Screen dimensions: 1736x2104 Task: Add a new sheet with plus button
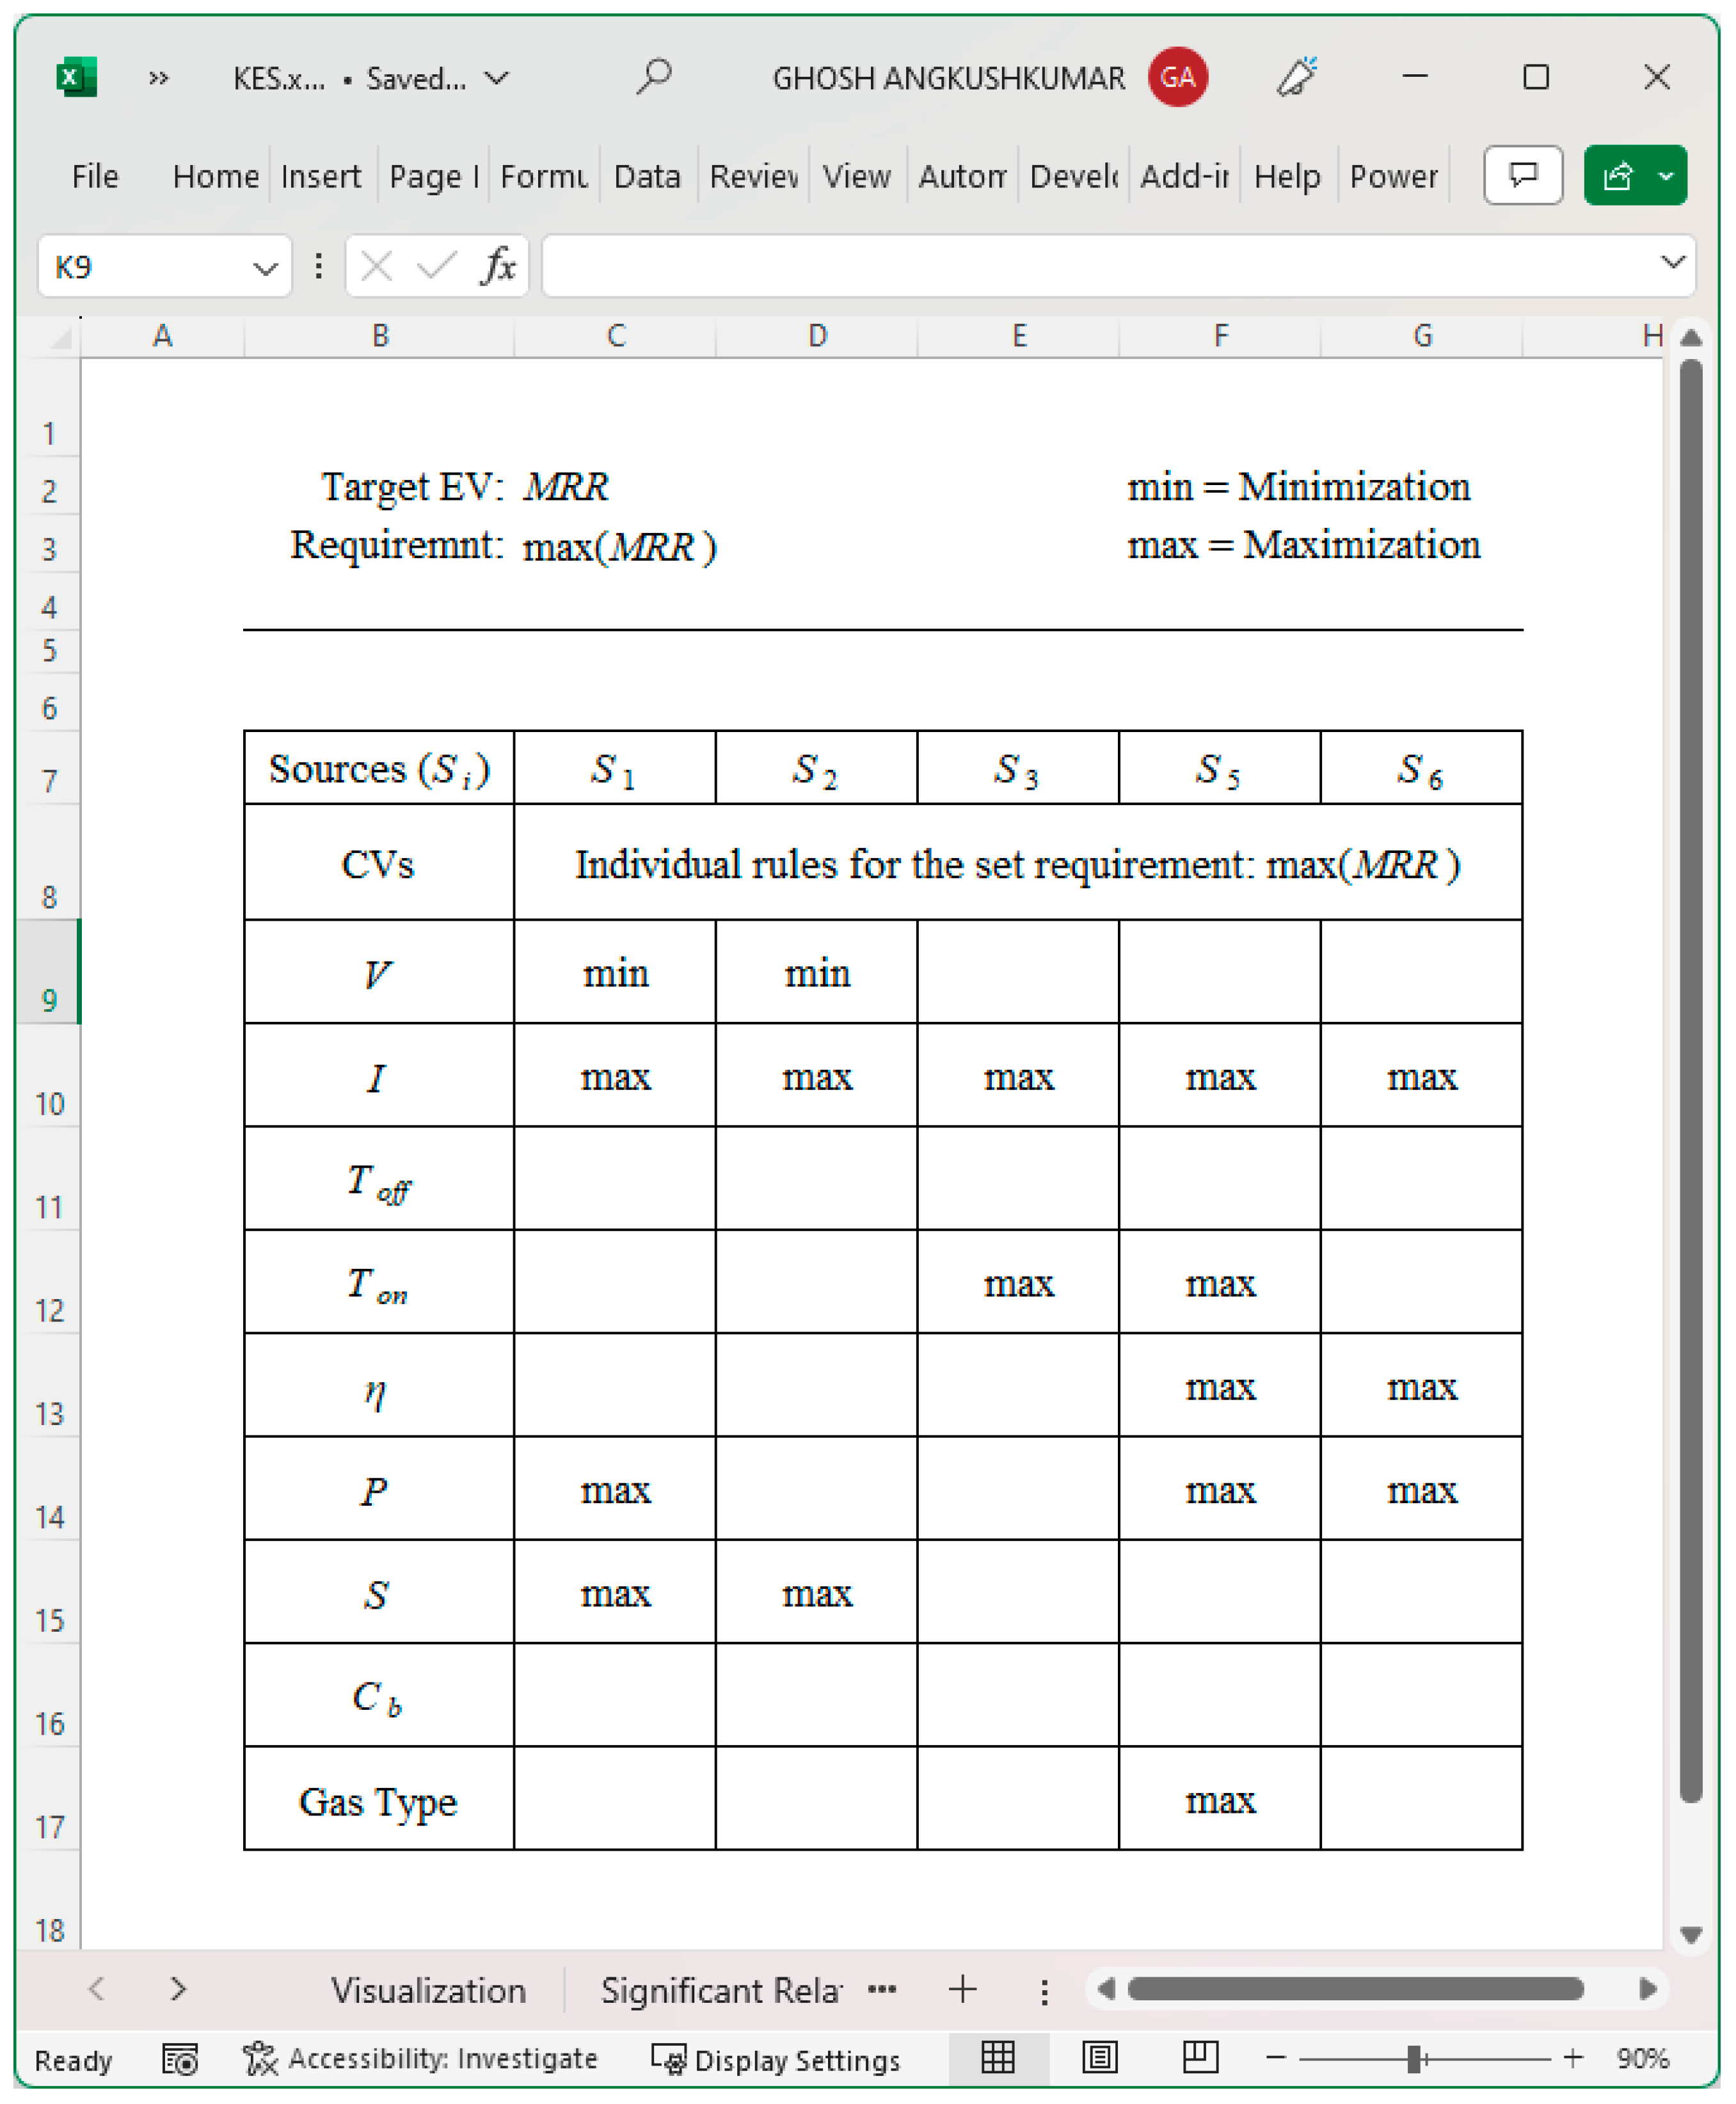(962, 1989)
